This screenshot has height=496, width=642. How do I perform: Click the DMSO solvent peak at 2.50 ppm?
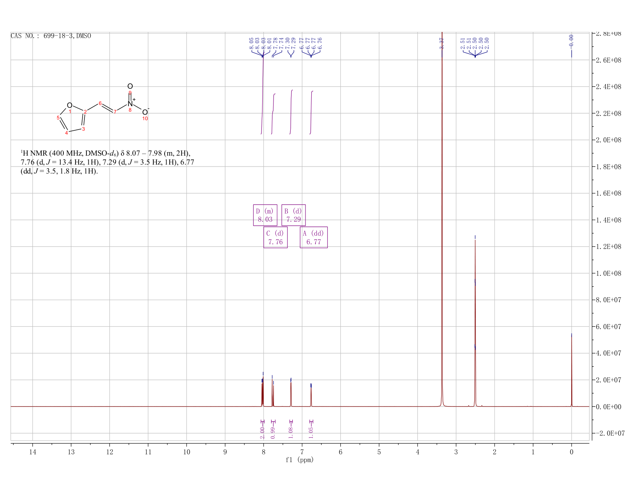475,323
